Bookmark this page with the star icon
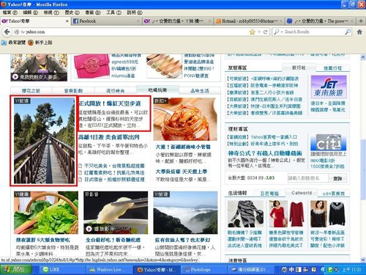The image size is (366, 275). pos(253,32)
